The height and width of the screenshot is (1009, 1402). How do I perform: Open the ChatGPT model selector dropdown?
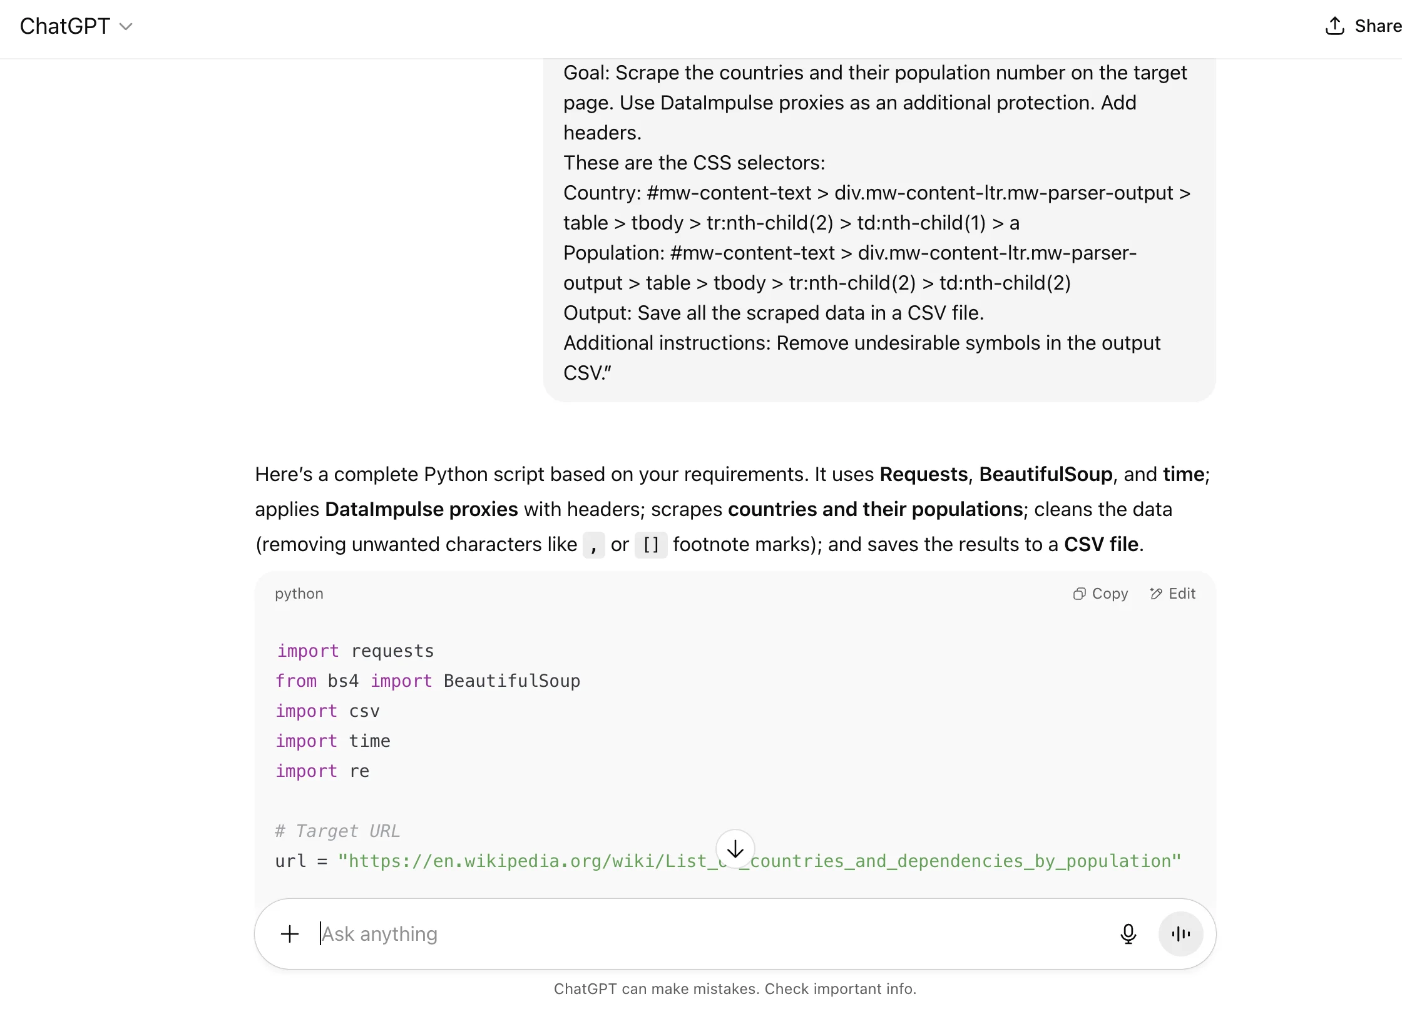[76, 26]
